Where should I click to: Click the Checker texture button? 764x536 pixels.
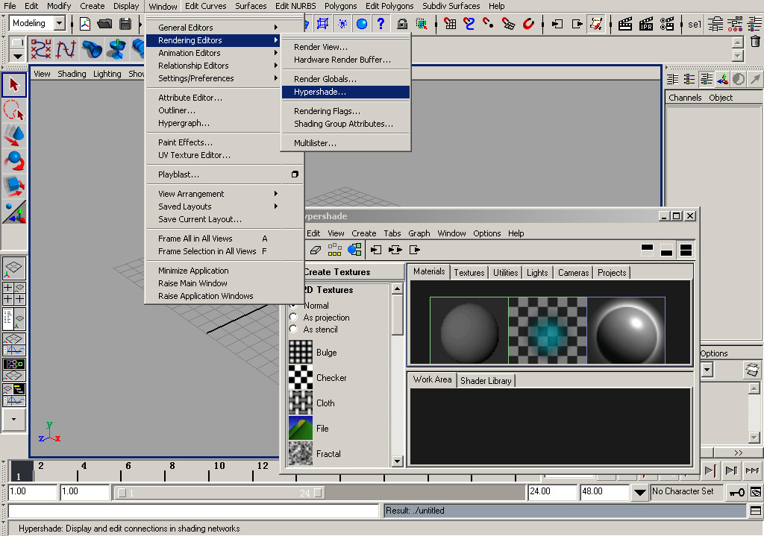(x=301, y=377)
